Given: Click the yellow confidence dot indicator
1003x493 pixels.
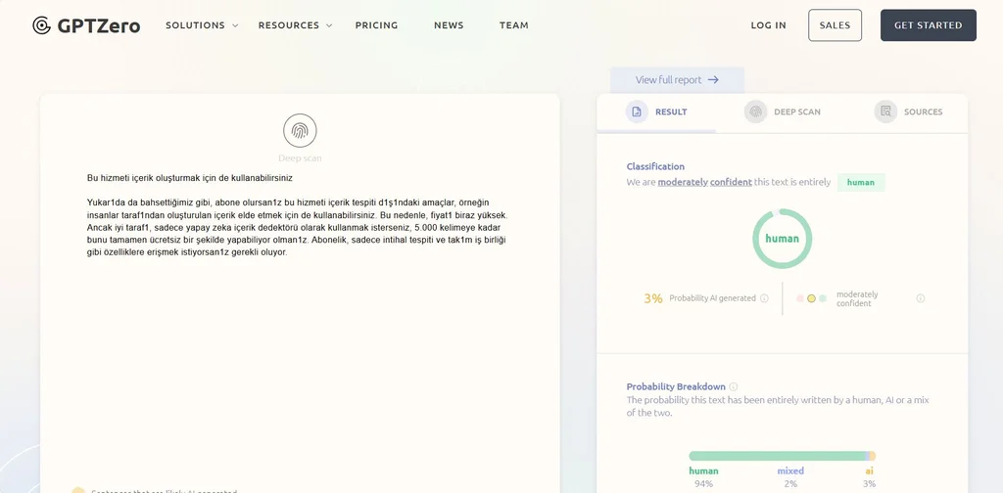Looking at the screenshot, I should [811, 298].
